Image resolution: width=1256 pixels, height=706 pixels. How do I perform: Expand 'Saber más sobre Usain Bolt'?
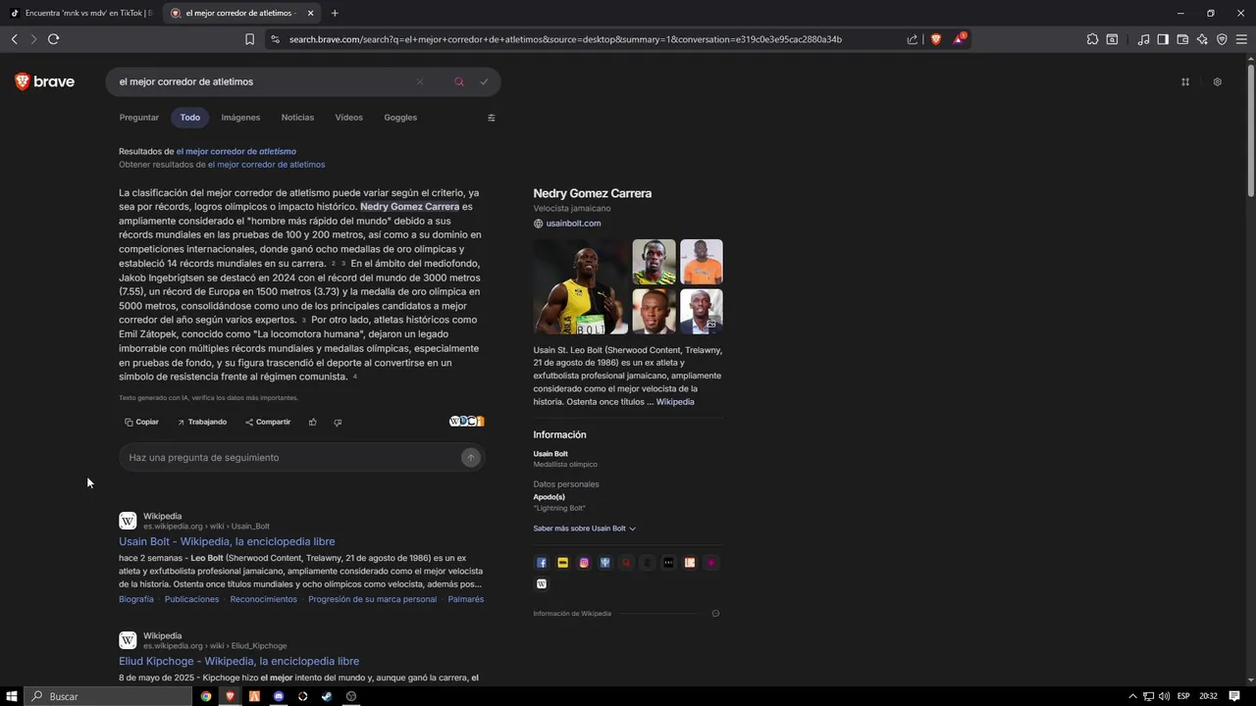tap(585, 529)
